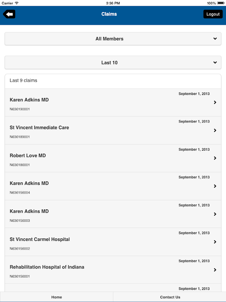Open claim arrow for N636190001
The width and height of the screenshot is (226, 302).
pyautogui.click(x=215, y=102)
